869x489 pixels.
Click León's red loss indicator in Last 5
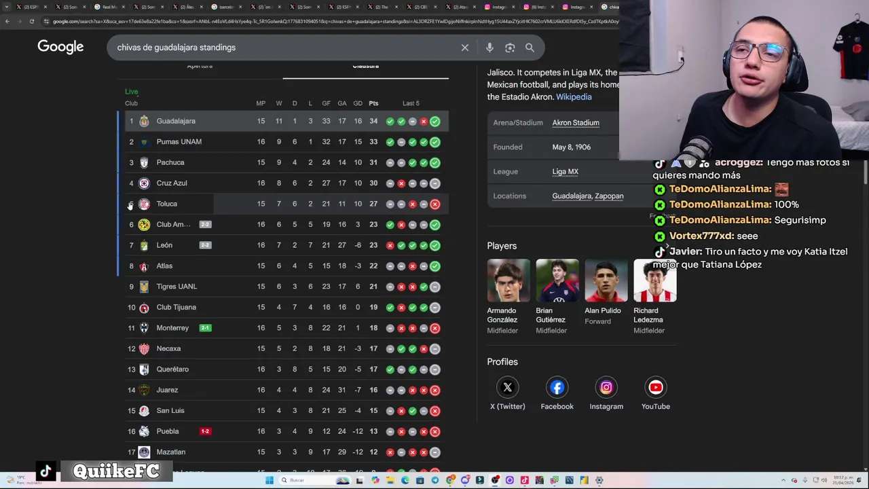coord(390,245)
